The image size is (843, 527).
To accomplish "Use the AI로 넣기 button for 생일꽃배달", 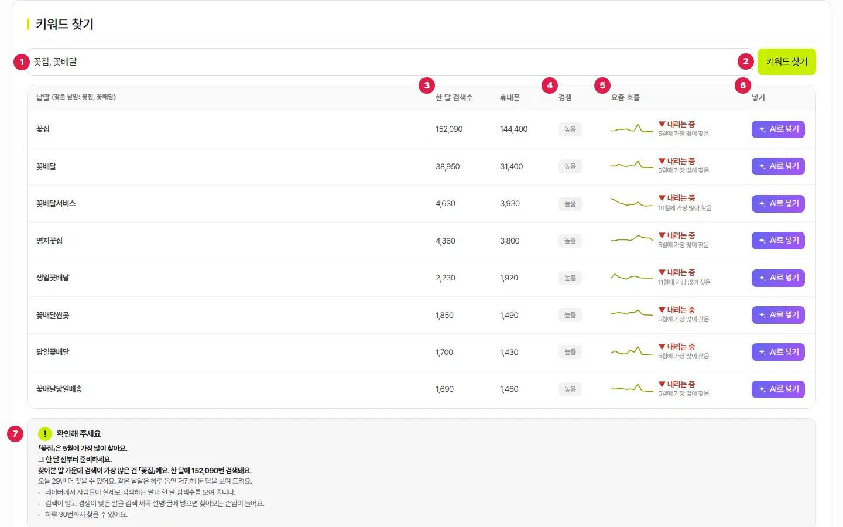I will [x=778, y=278].
